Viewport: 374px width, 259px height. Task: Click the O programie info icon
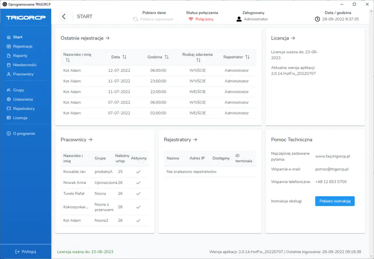point(9,134)
